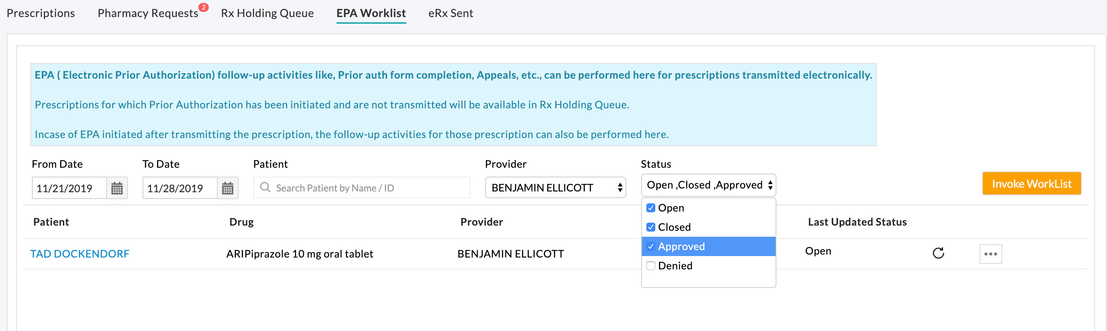Viewport: 1107px width, 331px height.
Task: Open the three-dot more actions menu
Action: 990,254
